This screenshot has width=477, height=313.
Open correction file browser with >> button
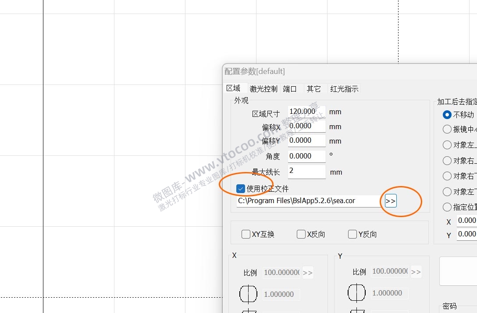(390, 200)
